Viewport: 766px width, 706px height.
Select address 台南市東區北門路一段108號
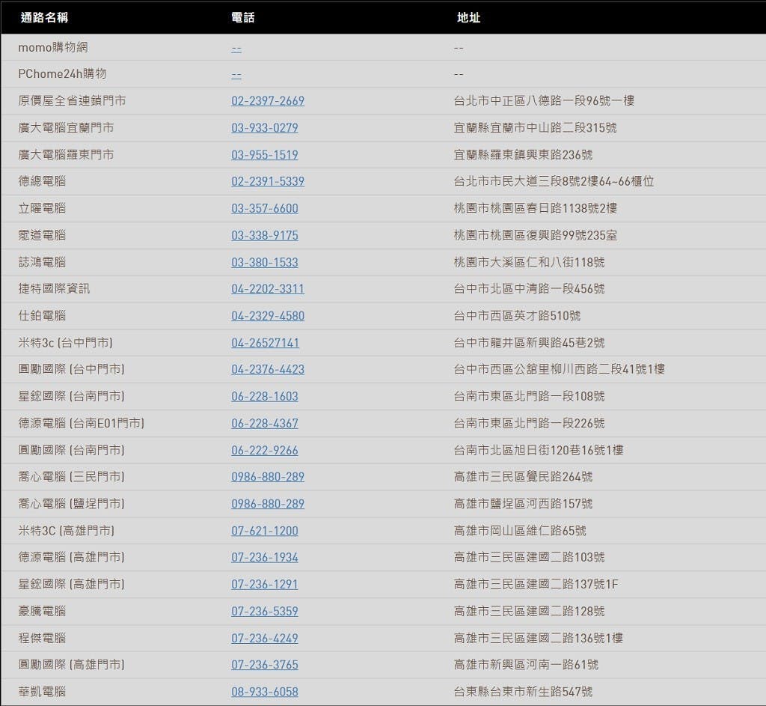[530, 396]
